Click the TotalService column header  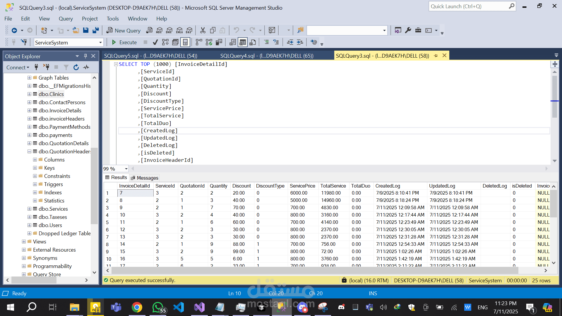(333, 186)
